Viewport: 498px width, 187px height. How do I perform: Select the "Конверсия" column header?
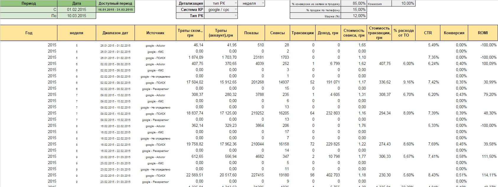(454, 33)
